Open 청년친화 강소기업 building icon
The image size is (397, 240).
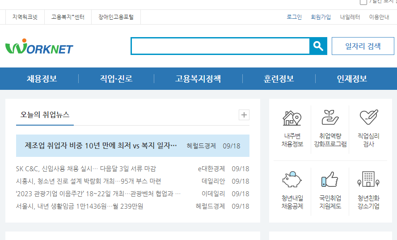point(368,179)
